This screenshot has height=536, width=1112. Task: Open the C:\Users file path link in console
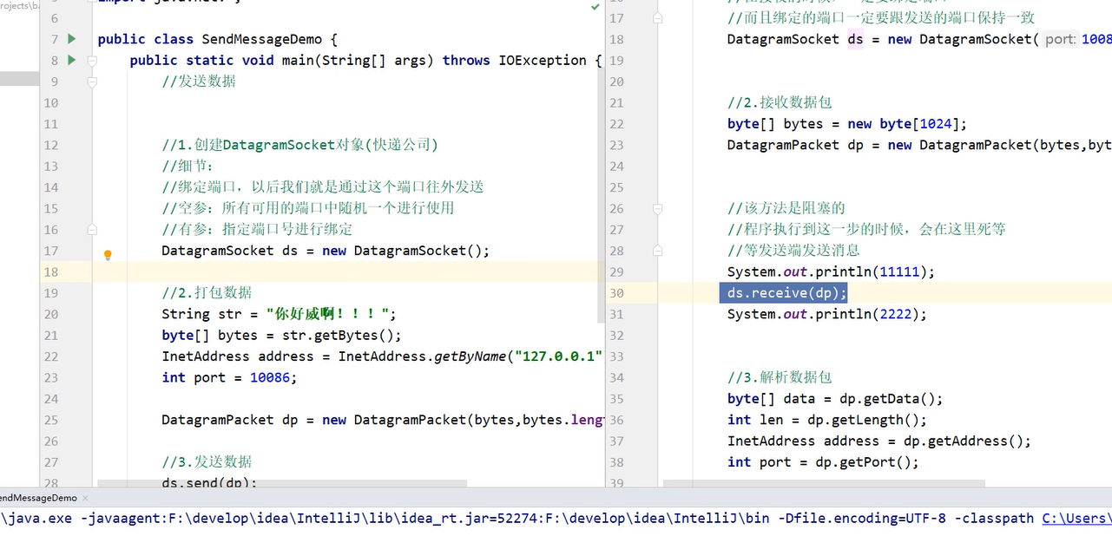tap(1076, 518)
